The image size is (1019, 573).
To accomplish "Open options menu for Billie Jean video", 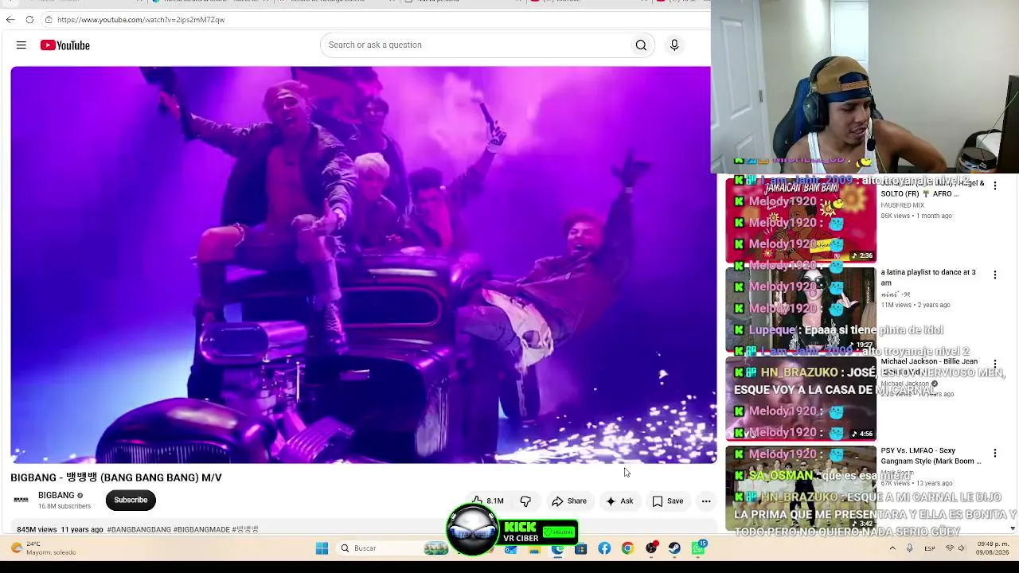I will [994, 364].
